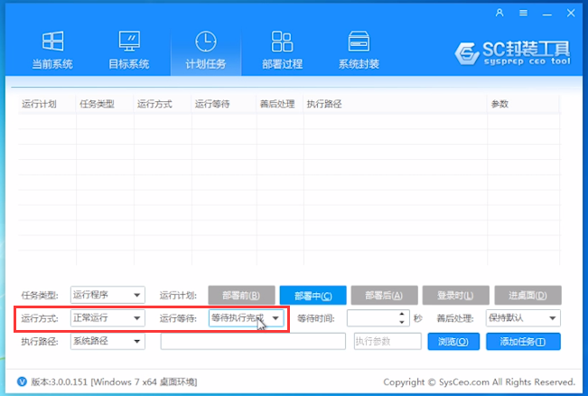Open the 系统封装 drive icon tab

click(359, 41)
